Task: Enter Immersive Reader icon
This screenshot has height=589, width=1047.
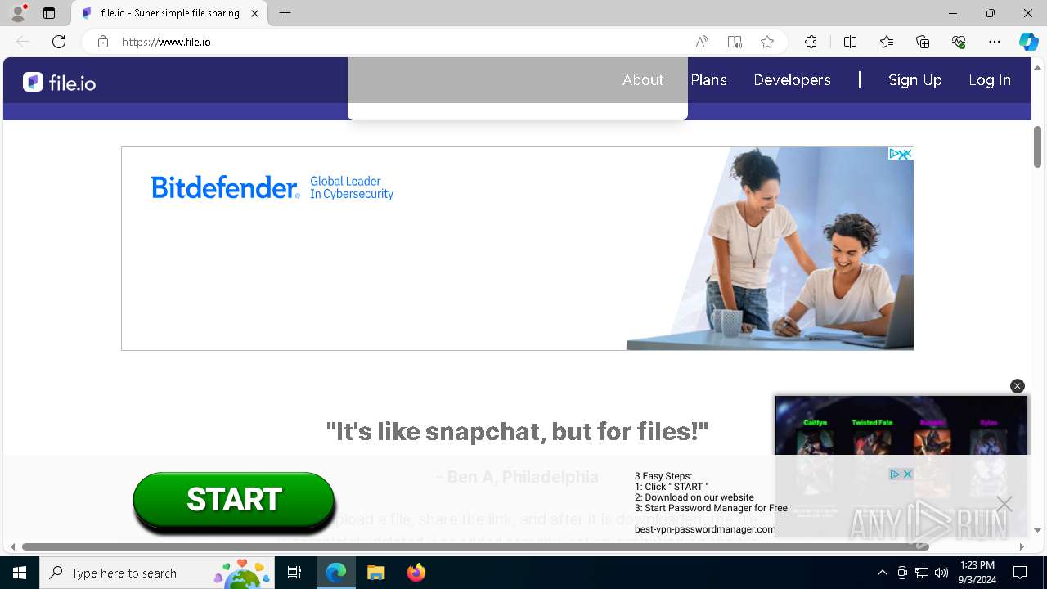Action: tap(735, 42)
